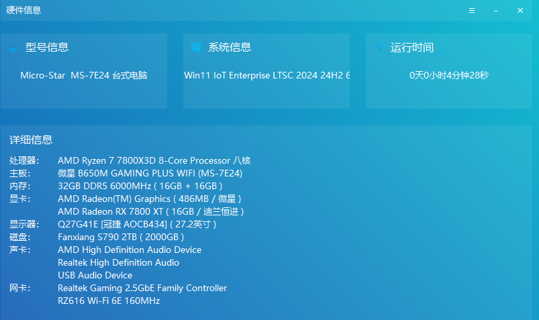
Task: Click the 声卡 label
Action: click(20, 250)
